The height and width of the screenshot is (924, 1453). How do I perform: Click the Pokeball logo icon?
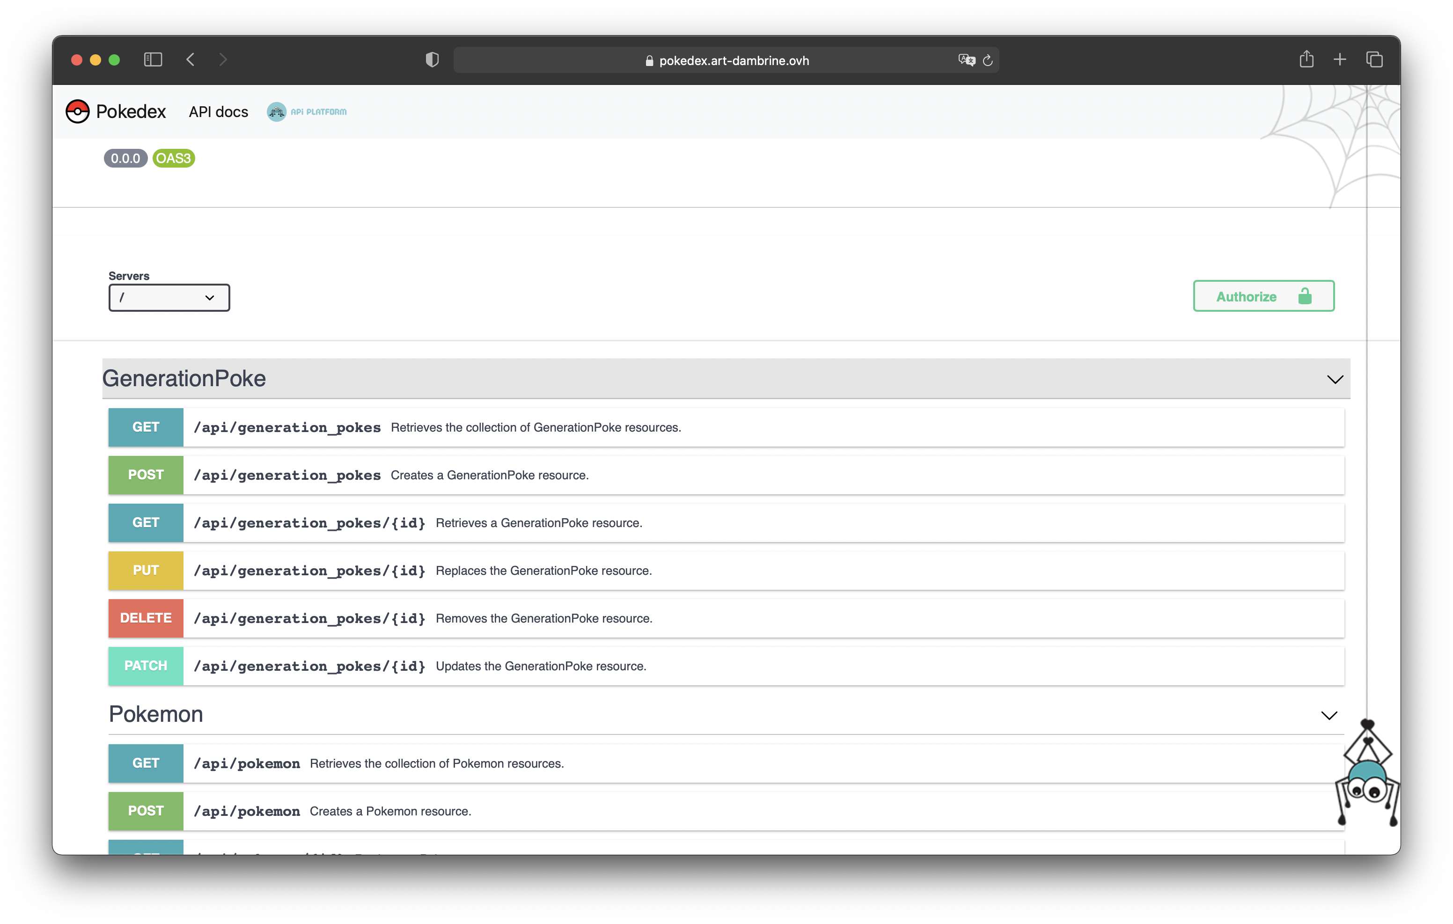click(x=77, y=112)
